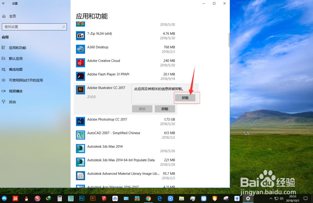Click the back arrow in Settings
313x203 pixels.
(4, 4)
